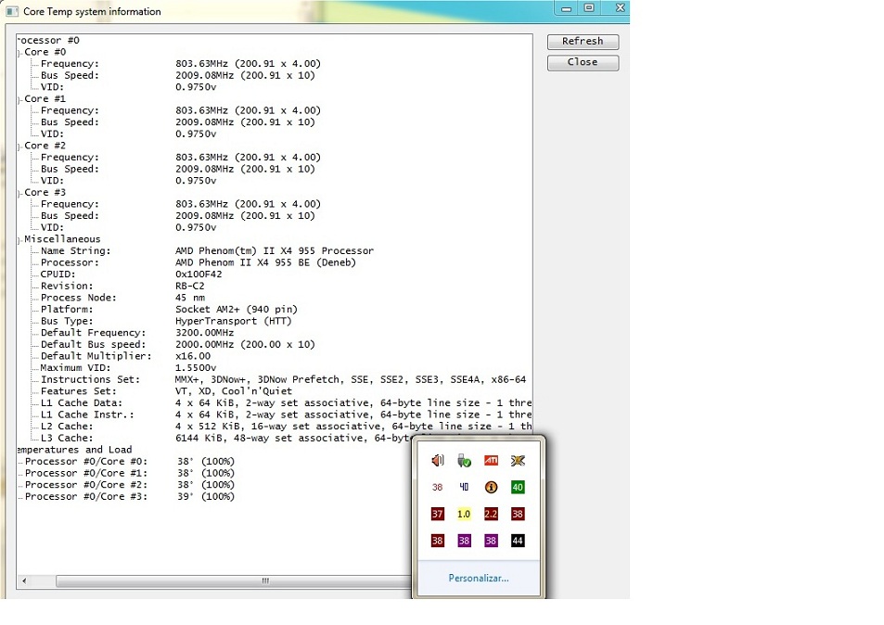
Task: Select the Default Bus speed row
Action: [x=177, y=345]
